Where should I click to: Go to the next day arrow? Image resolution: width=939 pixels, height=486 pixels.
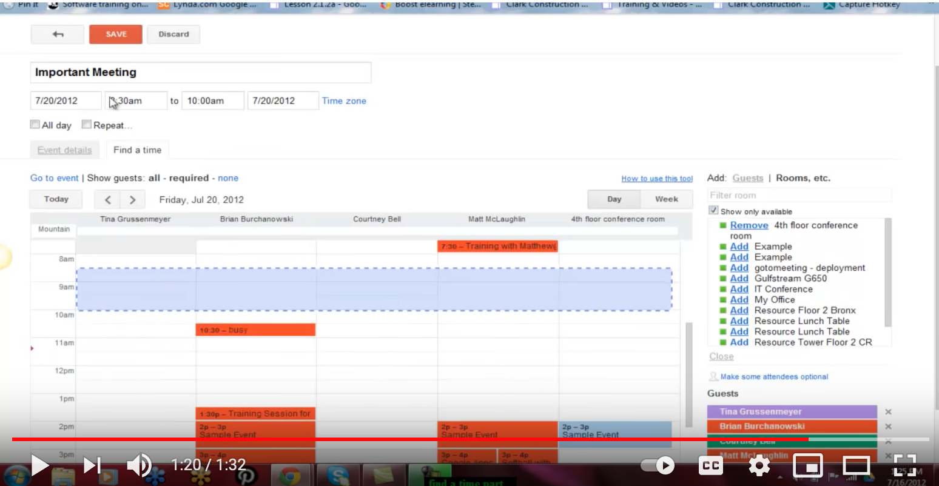(132, 199)
